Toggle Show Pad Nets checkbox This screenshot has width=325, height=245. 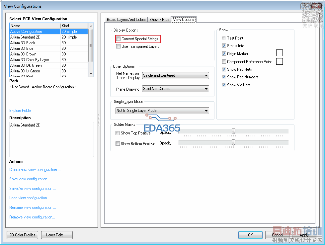point(224,69)
